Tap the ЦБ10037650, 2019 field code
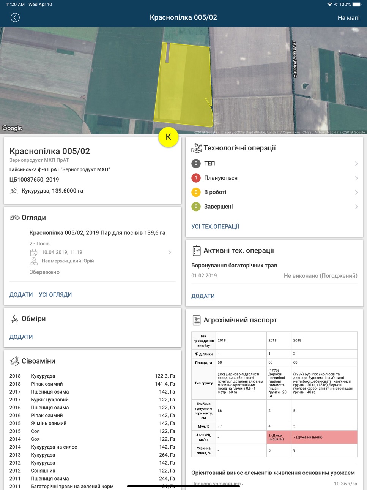The image size is (367, 490). pyautogui.click(x=34, y=180)
